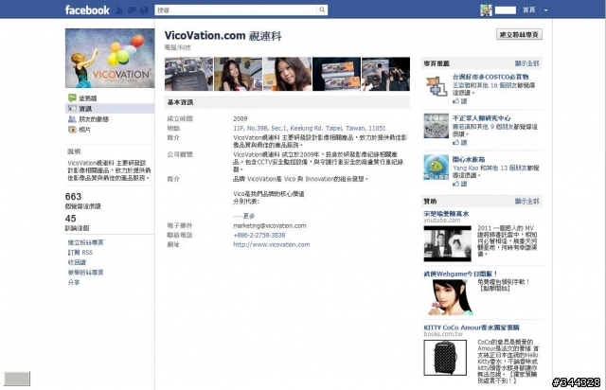Expand description with 更多 link
Screen dimensions: 606x390
249,216
